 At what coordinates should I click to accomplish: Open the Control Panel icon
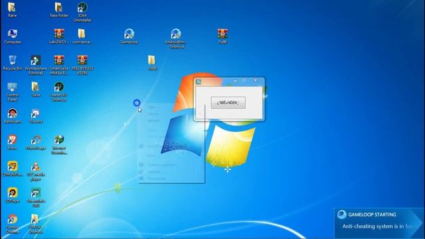pyautogui.click(x=13, y=92)
